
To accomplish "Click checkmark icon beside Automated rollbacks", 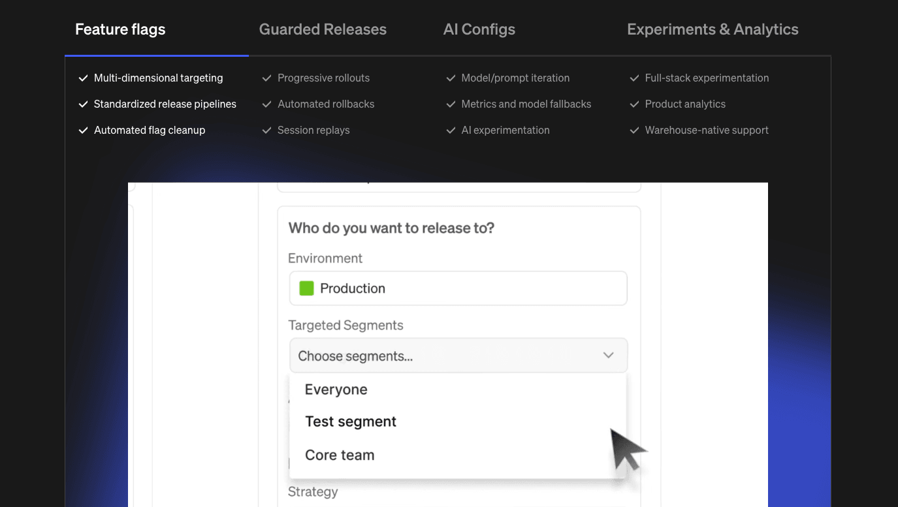I will tap(266, 104).
